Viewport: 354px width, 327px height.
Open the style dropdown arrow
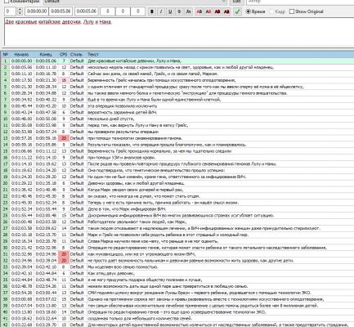[x=224, y=2]
